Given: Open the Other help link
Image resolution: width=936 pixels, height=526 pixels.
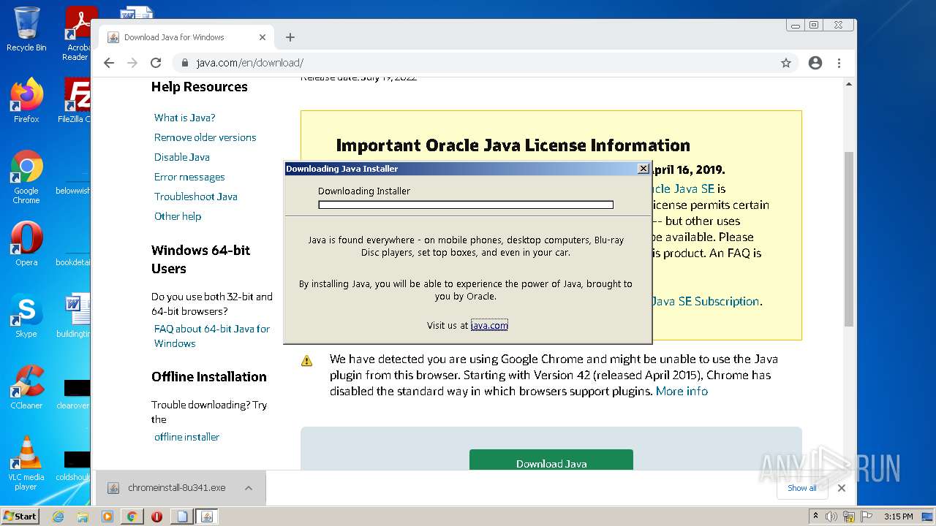Looking at the screenshot, I should point(177,216).
